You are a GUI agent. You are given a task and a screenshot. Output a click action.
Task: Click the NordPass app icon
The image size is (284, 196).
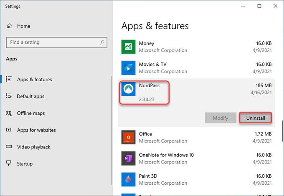coord(128,89)
